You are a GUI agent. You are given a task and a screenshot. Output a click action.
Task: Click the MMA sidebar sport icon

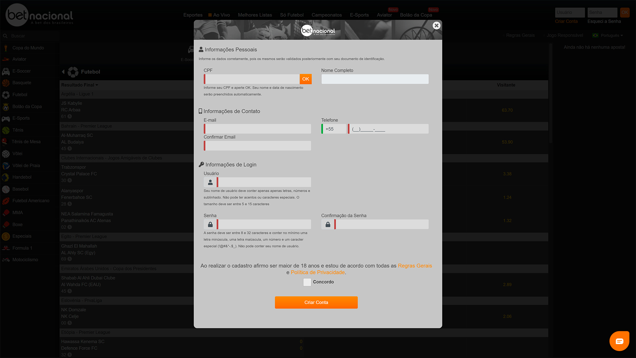6,212
